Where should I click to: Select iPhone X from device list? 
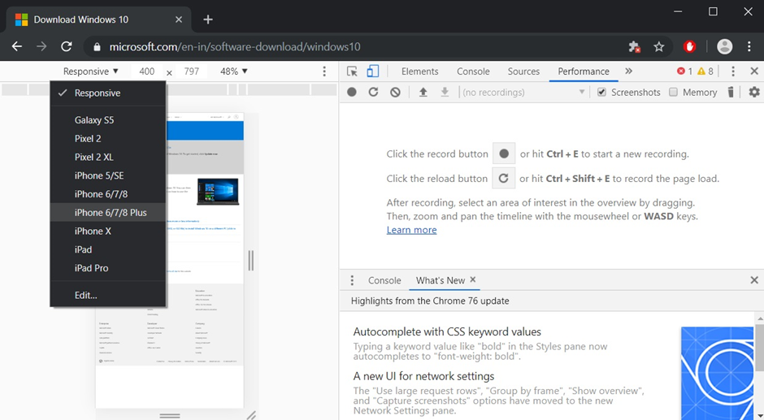93,231
